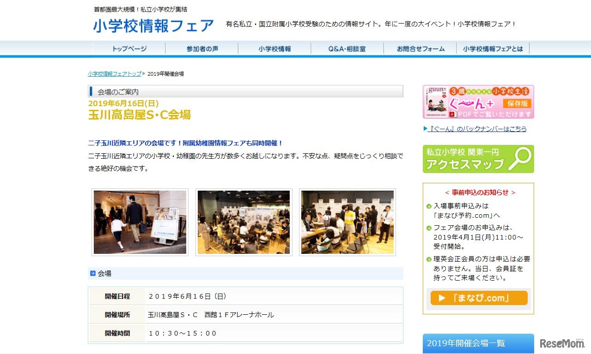
Task: Click the 会場のご案内 section header
Action: [x=245, y=91]
